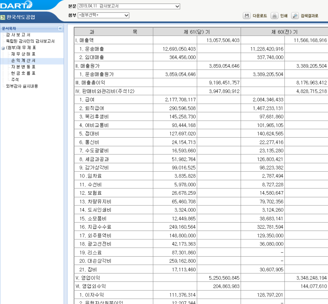This screenshot has width=328, height=304.
Task: Click the 과 목 column header
Action: coord(113,32)
